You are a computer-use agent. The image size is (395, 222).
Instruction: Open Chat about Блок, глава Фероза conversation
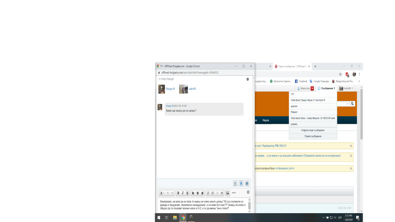pyautogui.click(x=313, y=118)
